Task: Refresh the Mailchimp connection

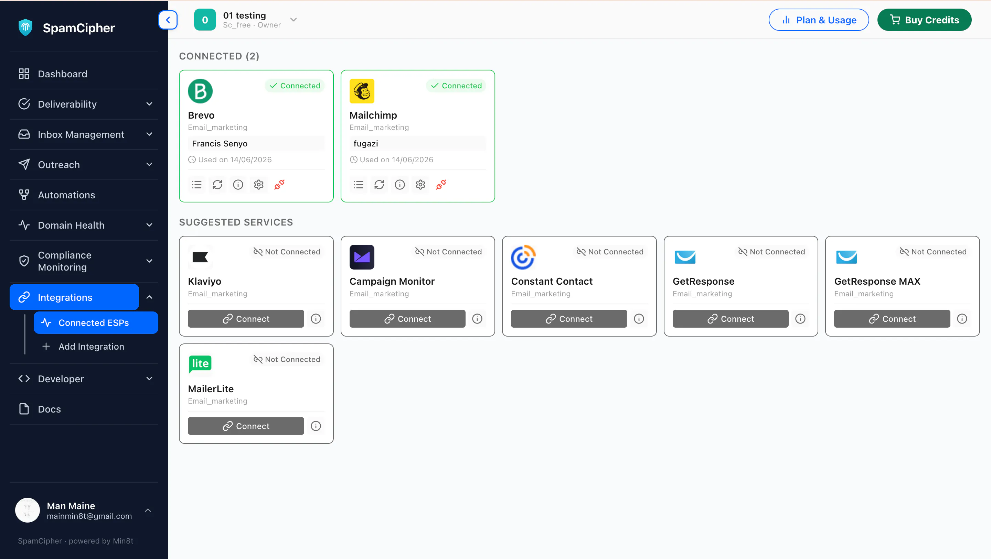Action: [379, 185]
